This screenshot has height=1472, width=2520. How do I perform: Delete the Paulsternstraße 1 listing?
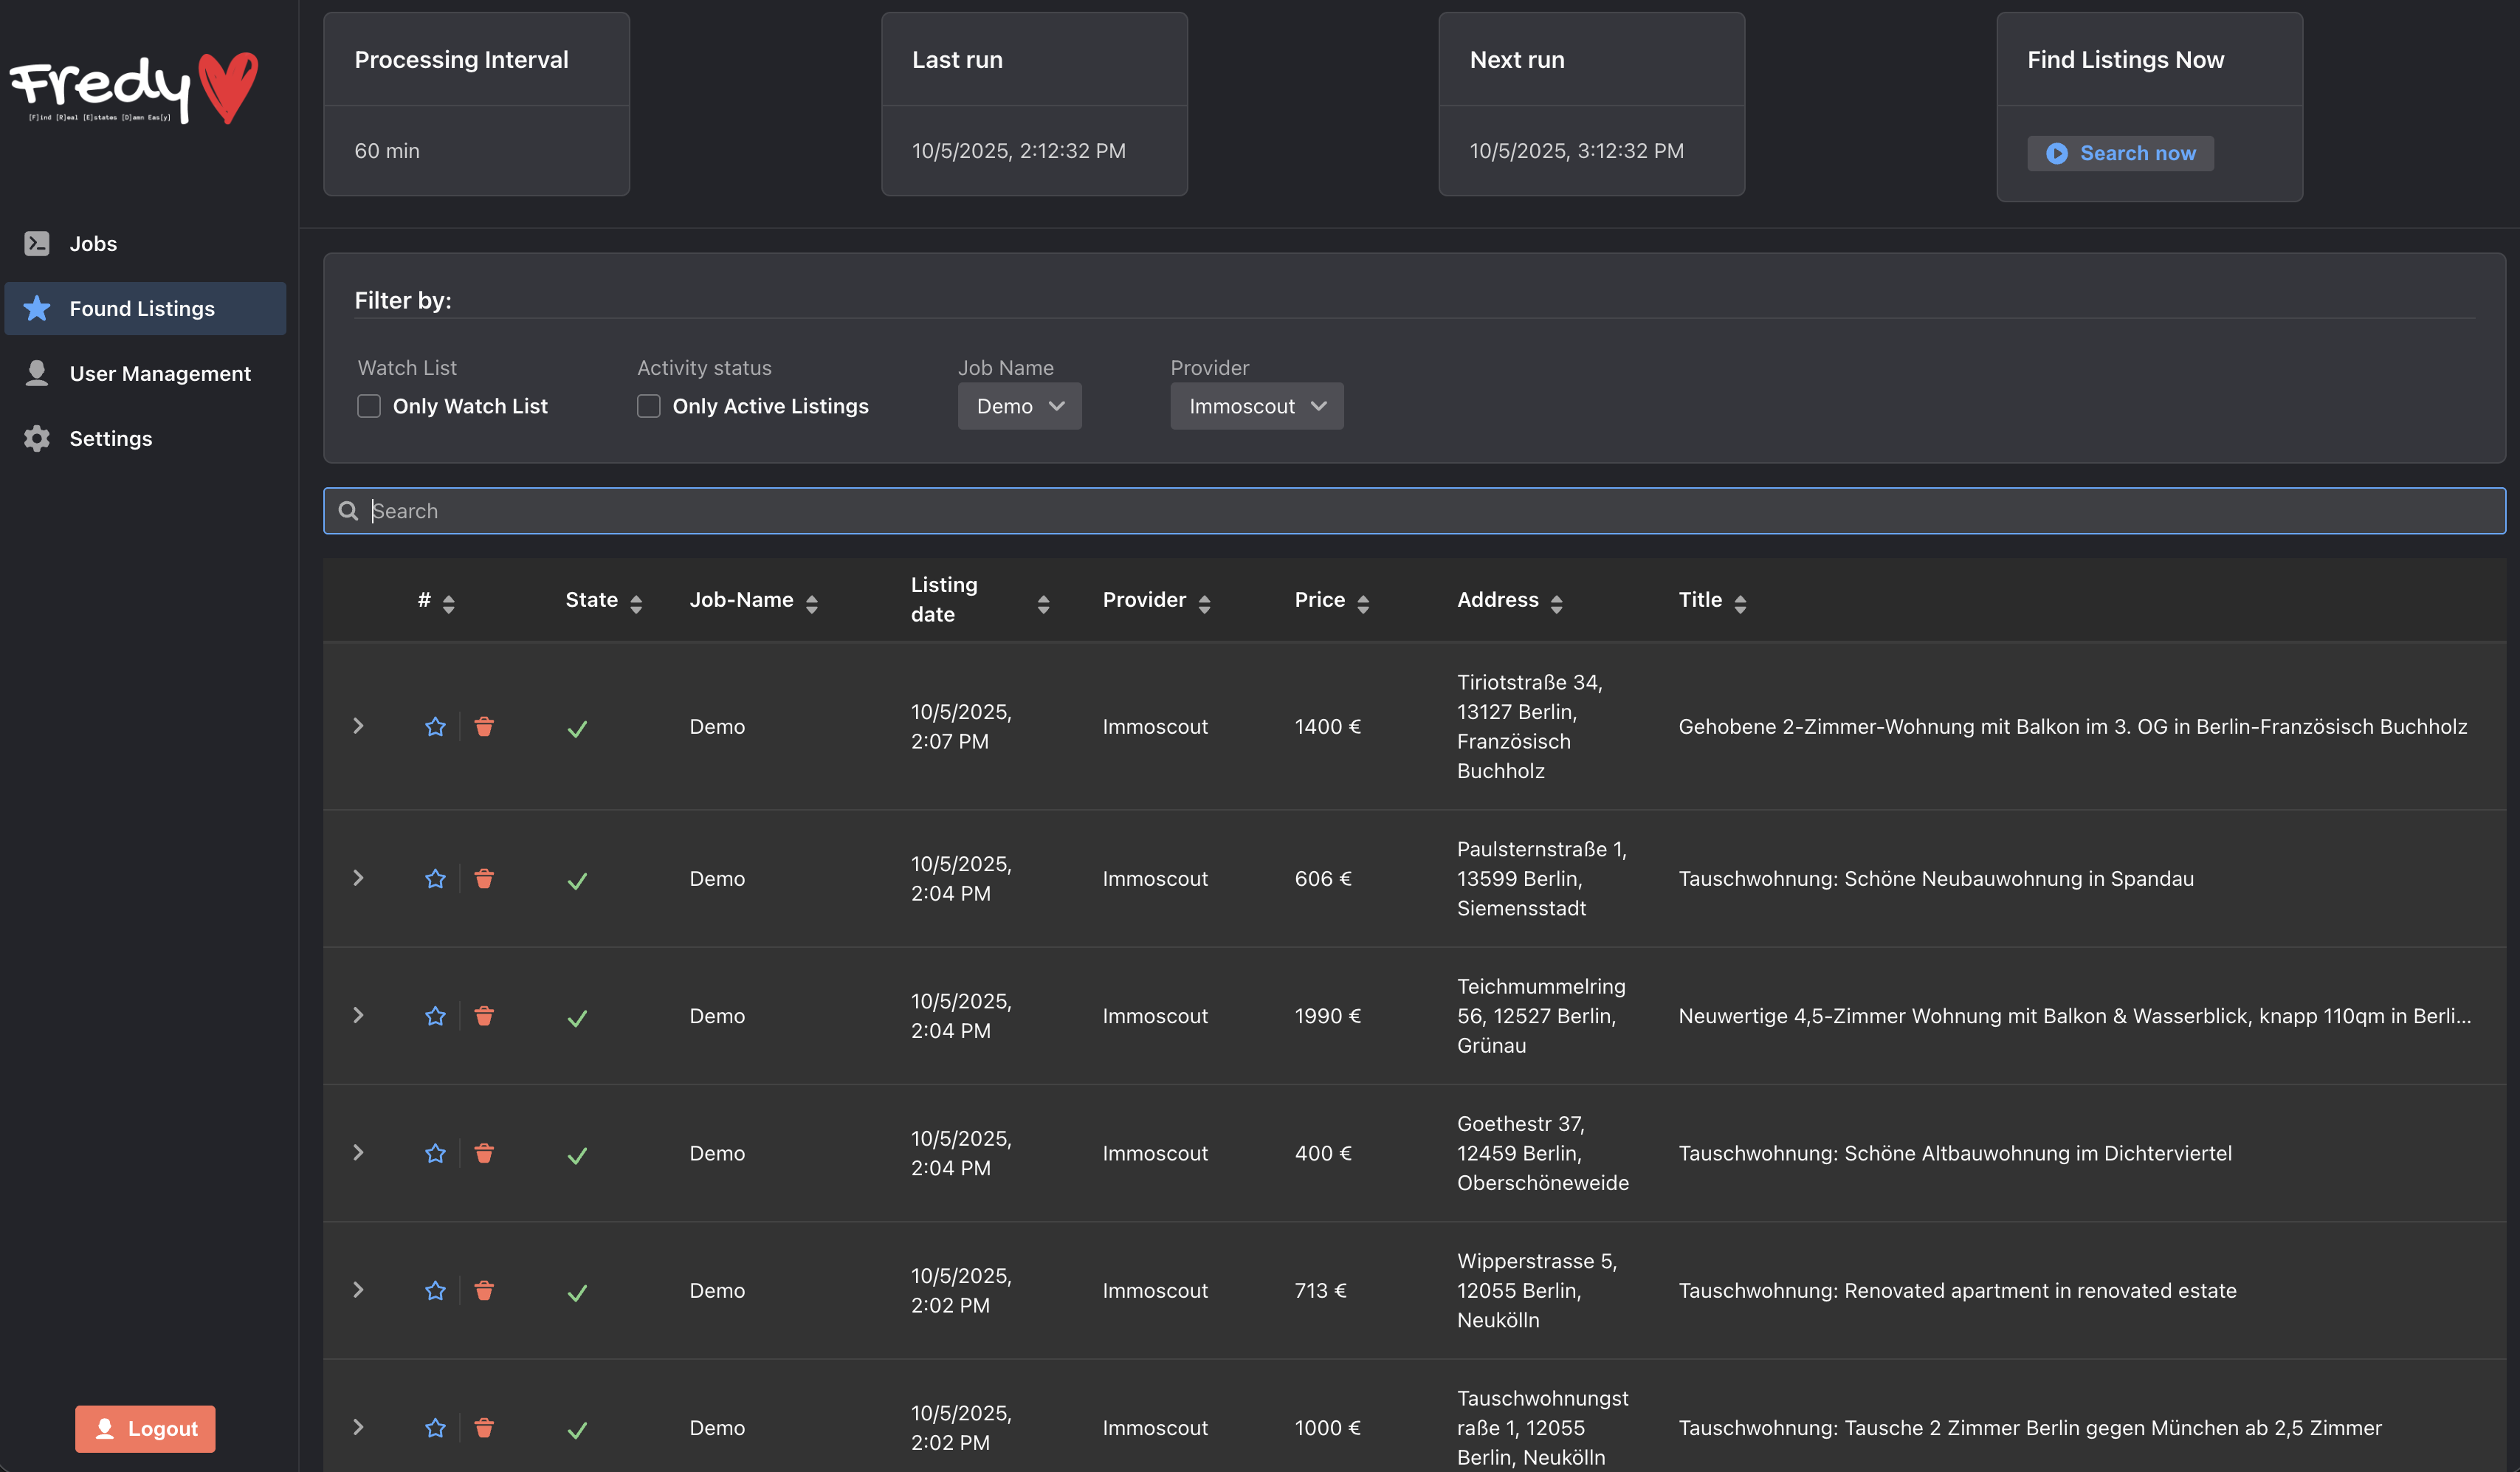(x=484, y=879)
